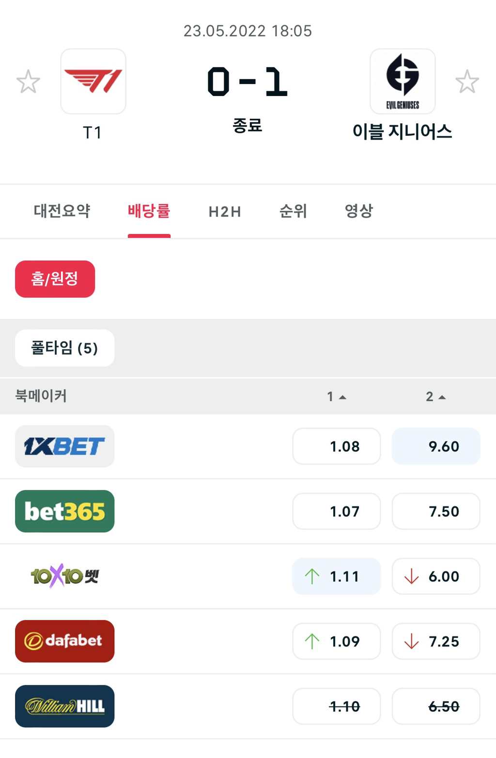Select the bet365 bookmaker logo

pos(64,511)
